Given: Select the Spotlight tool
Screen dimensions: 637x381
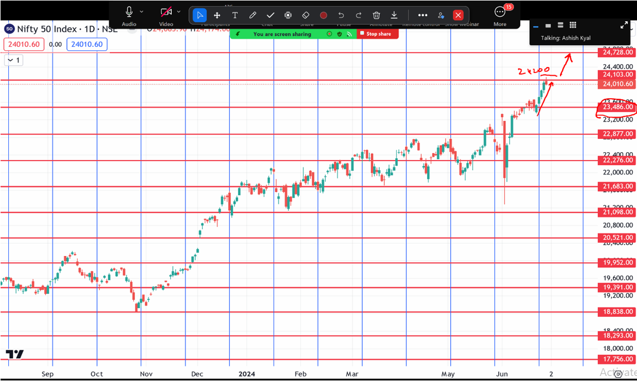Looking at the screenshot, I should [x=288, y=16].
